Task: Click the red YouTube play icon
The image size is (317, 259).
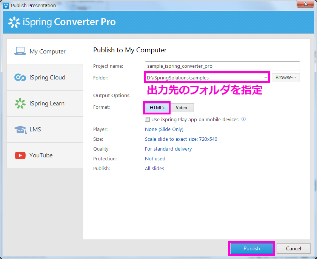Action: coord(20,155)
